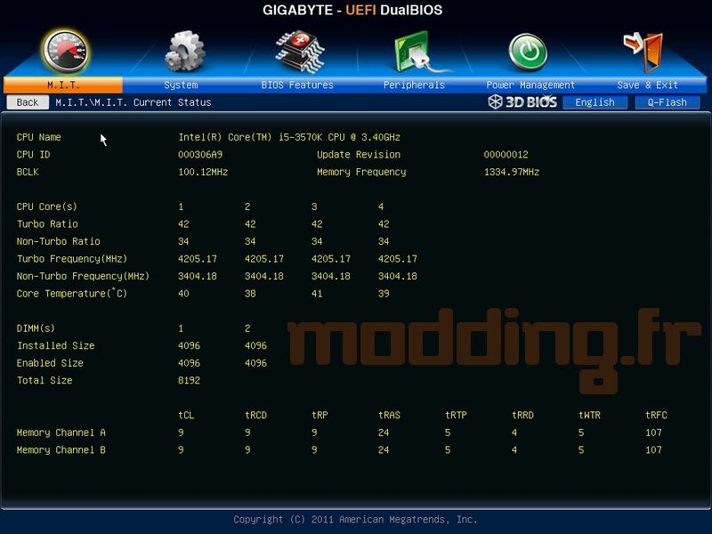Switch to the Save & Exit tab
Screen dimensions: 712x534
point(647,85)
